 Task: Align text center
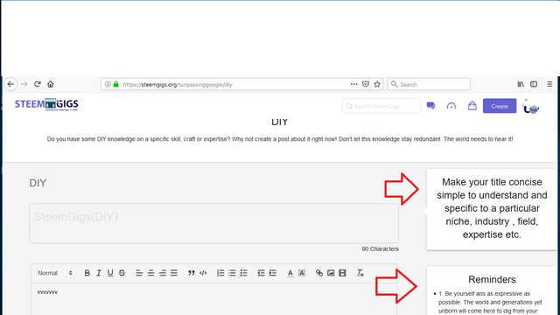coord(151,273)
